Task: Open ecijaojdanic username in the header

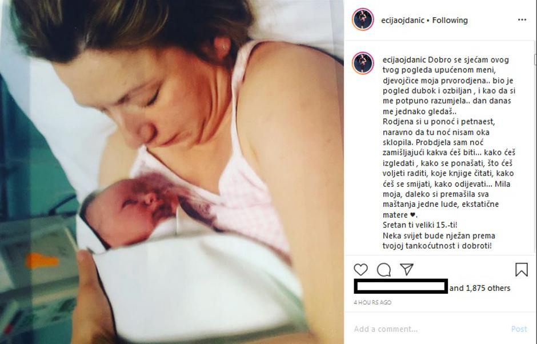Action: point(403,20)
